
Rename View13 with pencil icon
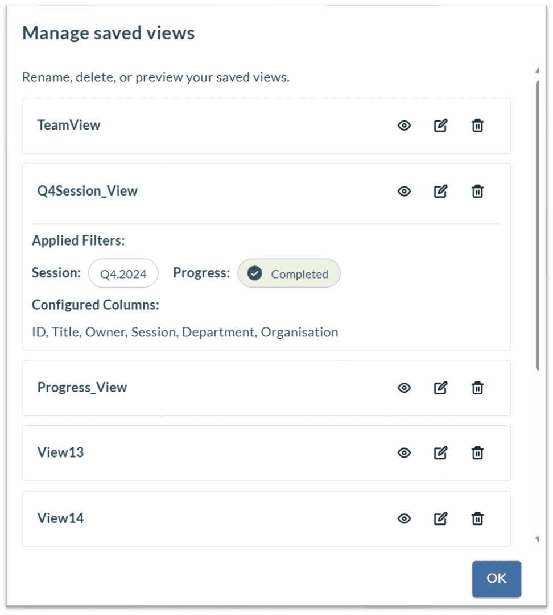440,453
